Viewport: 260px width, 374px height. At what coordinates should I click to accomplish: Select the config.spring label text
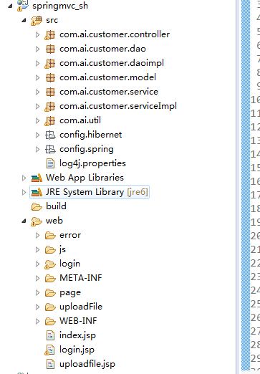coord(87,150)
